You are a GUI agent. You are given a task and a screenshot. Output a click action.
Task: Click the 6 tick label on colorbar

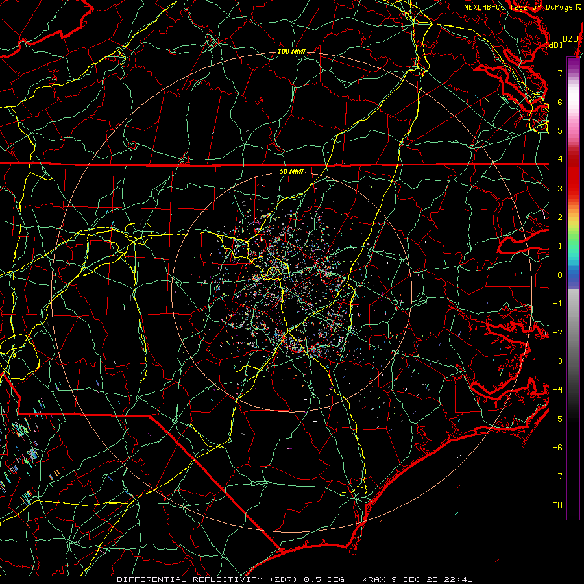click(x=560, y=102)
